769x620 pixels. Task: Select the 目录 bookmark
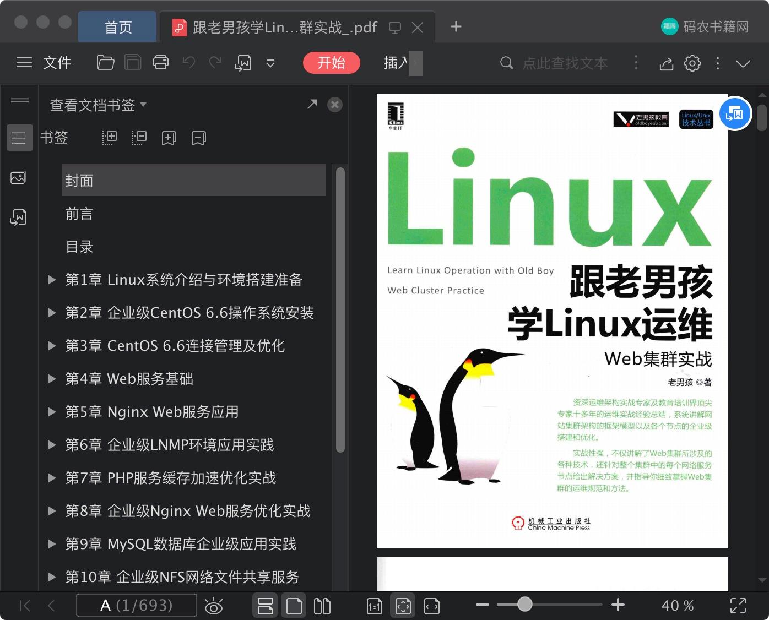[x=79, y=247]
